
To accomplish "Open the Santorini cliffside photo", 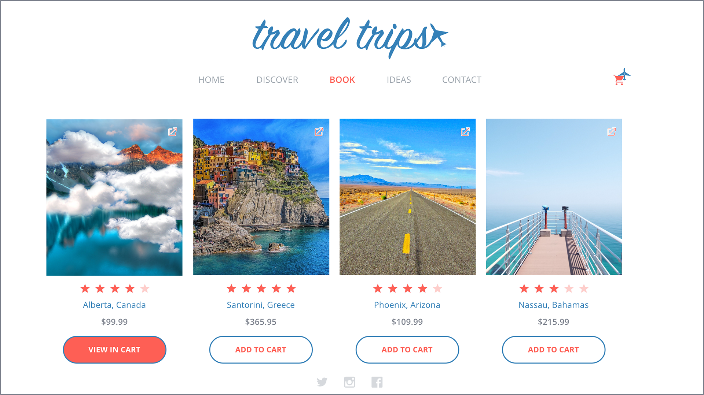I will coord(261,197).
